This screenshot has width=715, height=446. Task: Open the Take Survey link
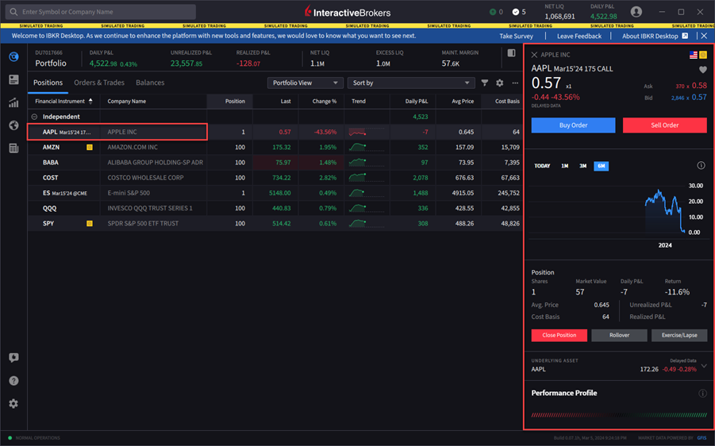coord(516,36)
